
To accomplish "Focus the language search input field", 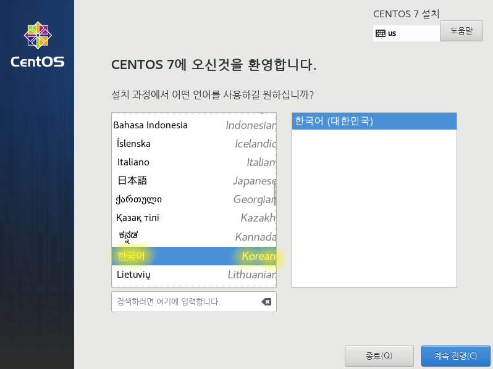I will [194, 302].
